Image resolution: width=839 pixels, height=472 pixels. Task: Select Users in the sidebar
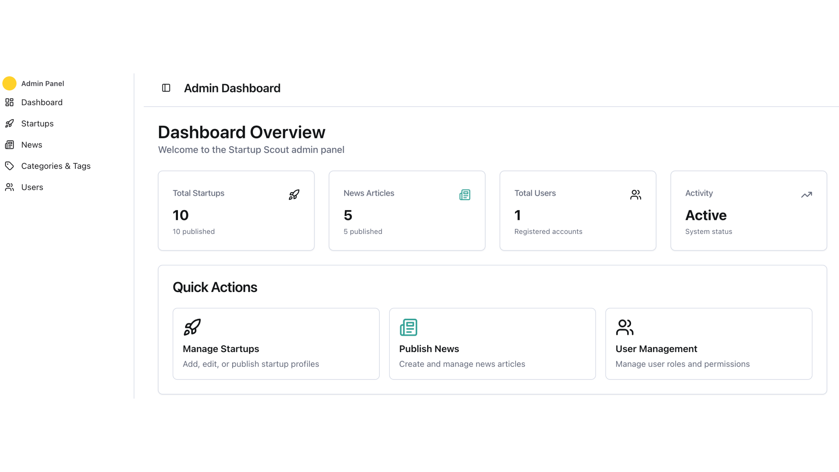click(32, 187)
